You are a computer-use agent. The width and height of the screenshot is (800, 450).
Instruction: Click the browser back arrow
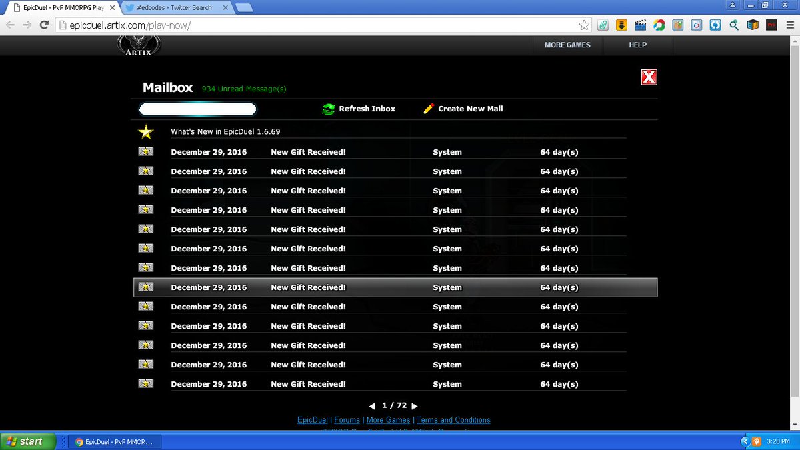(10, 25)
